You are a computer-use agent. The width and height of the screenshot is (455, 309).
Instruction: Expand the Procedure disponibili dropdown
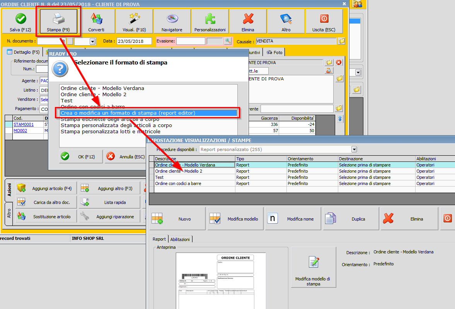354,149
